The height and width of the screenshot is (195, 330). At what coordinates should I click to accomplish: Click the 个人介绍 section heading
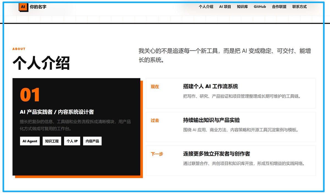(41, 63)
